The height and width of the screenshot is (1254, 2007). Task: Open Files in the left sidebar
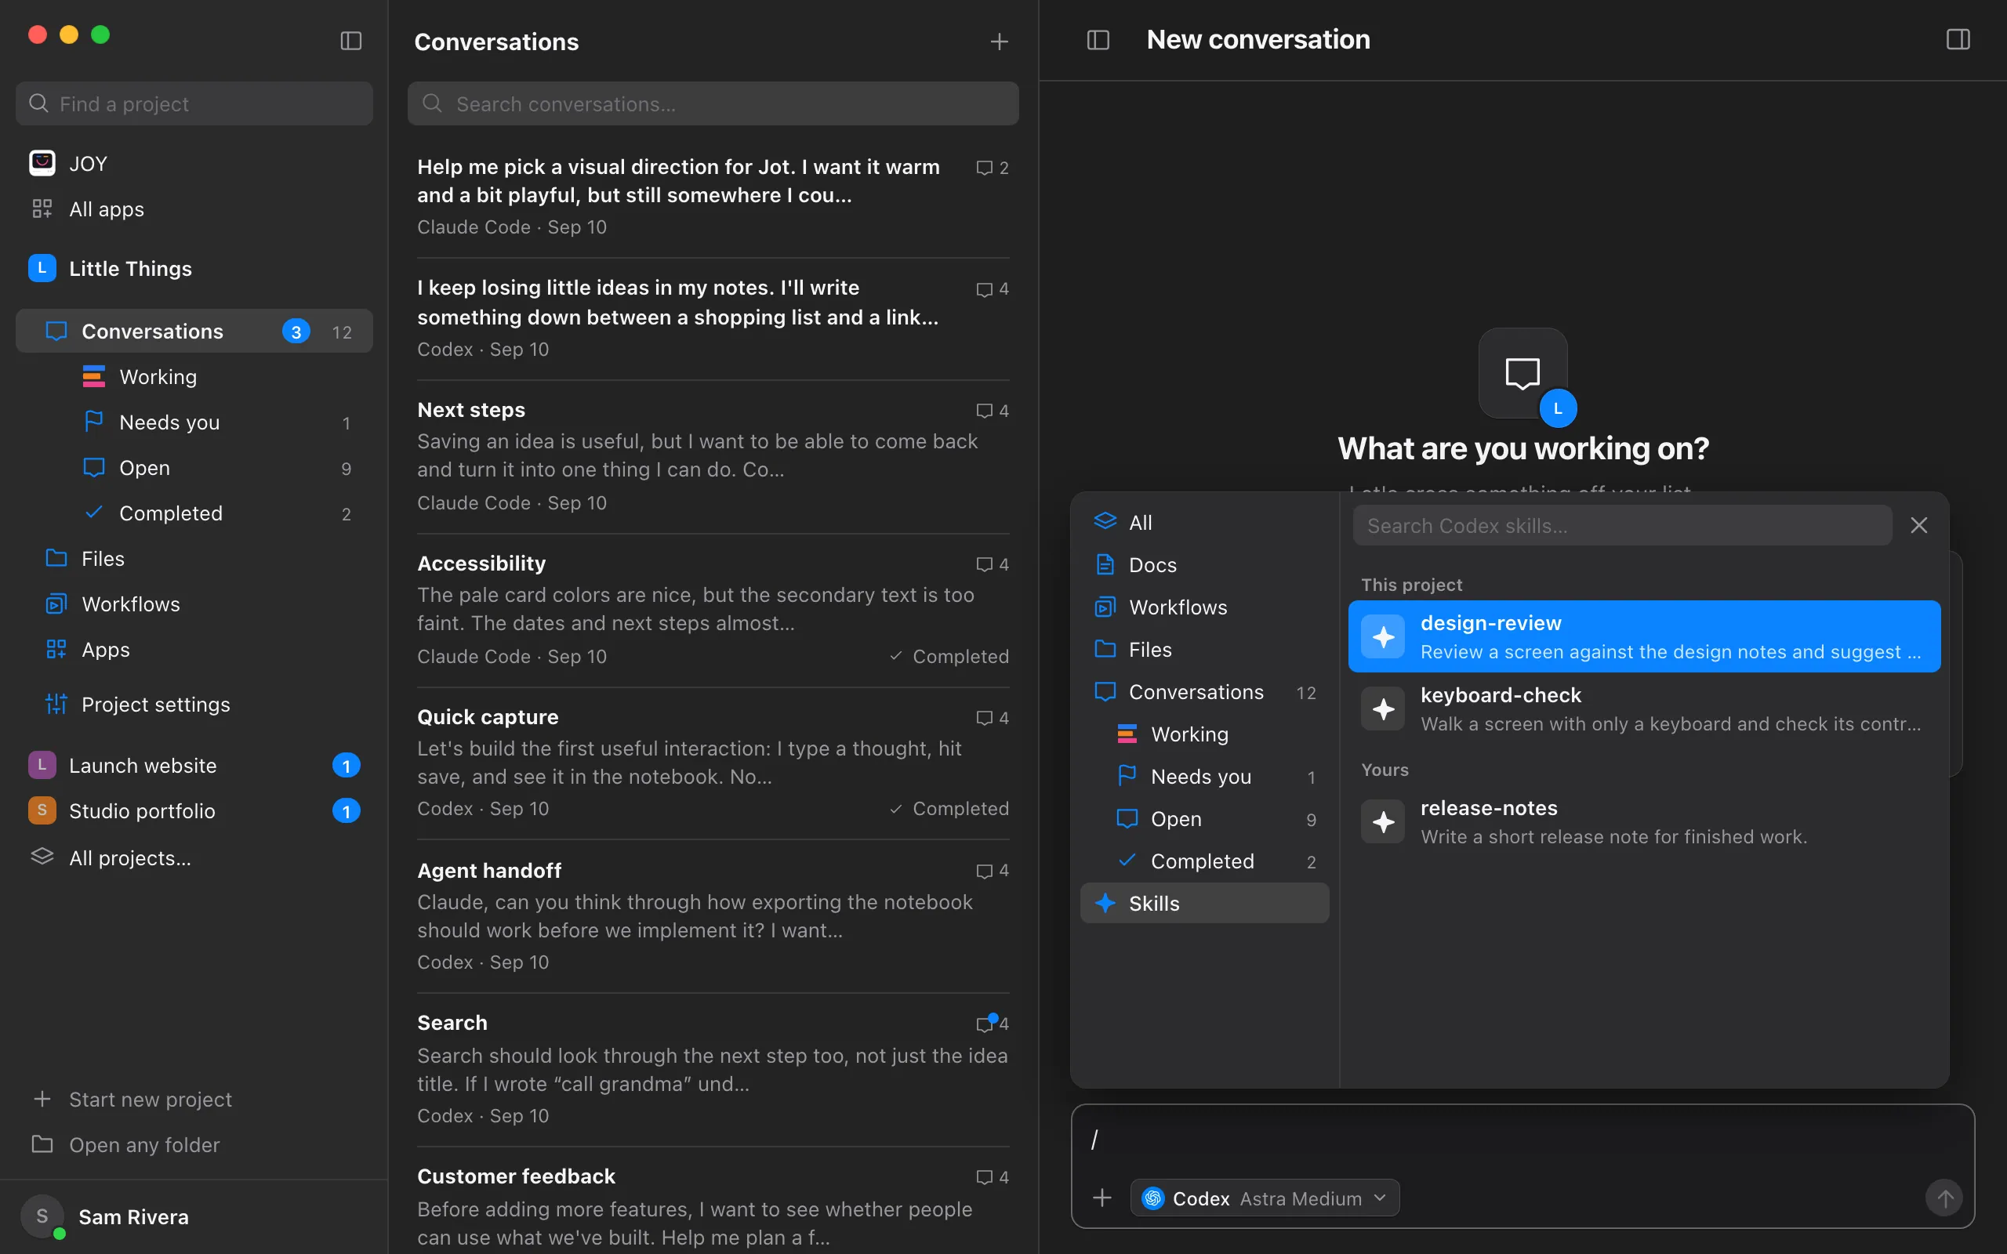(194, 558)
